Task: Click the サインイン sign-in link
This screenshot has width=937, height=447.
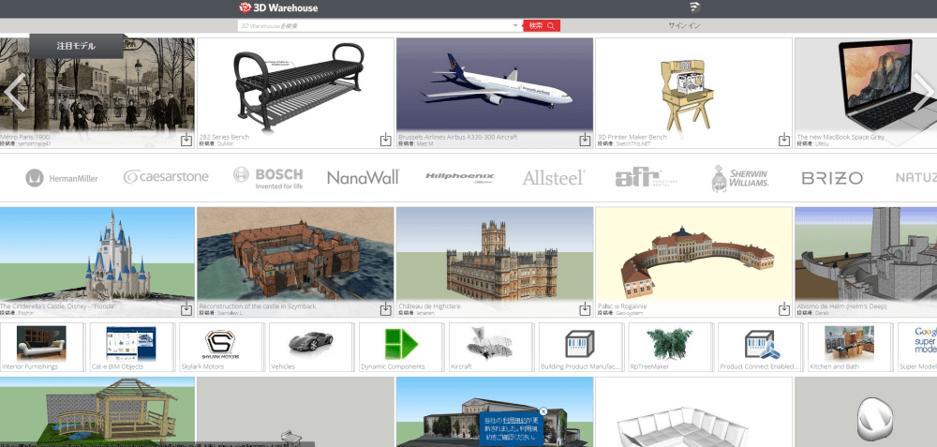Action: [684, 25]
